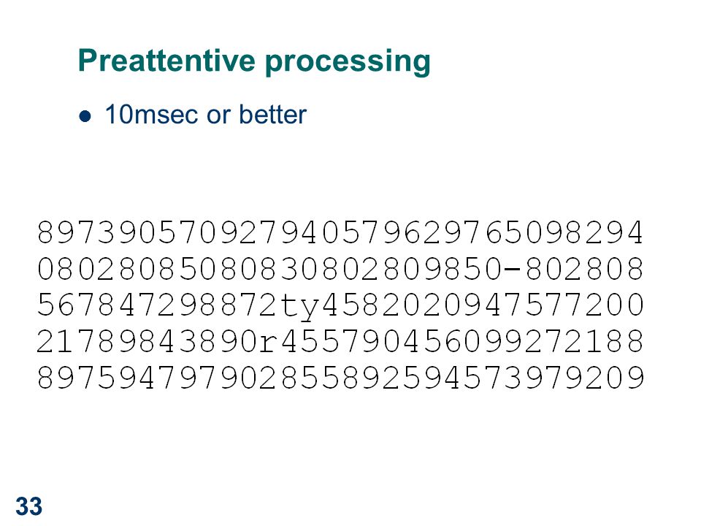Click the last number row starting with 8975

(340, 378)
